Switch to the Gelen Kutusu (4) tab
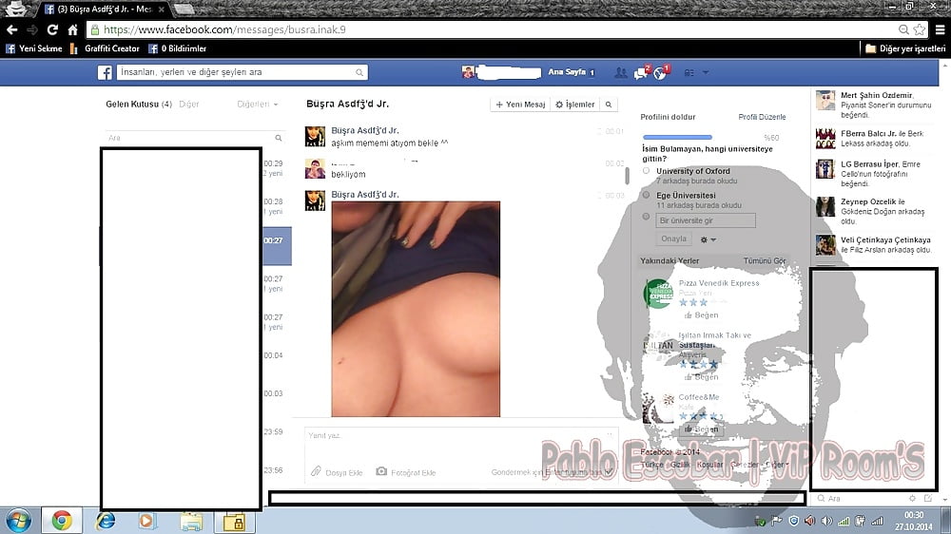 [x=138, y=105]
